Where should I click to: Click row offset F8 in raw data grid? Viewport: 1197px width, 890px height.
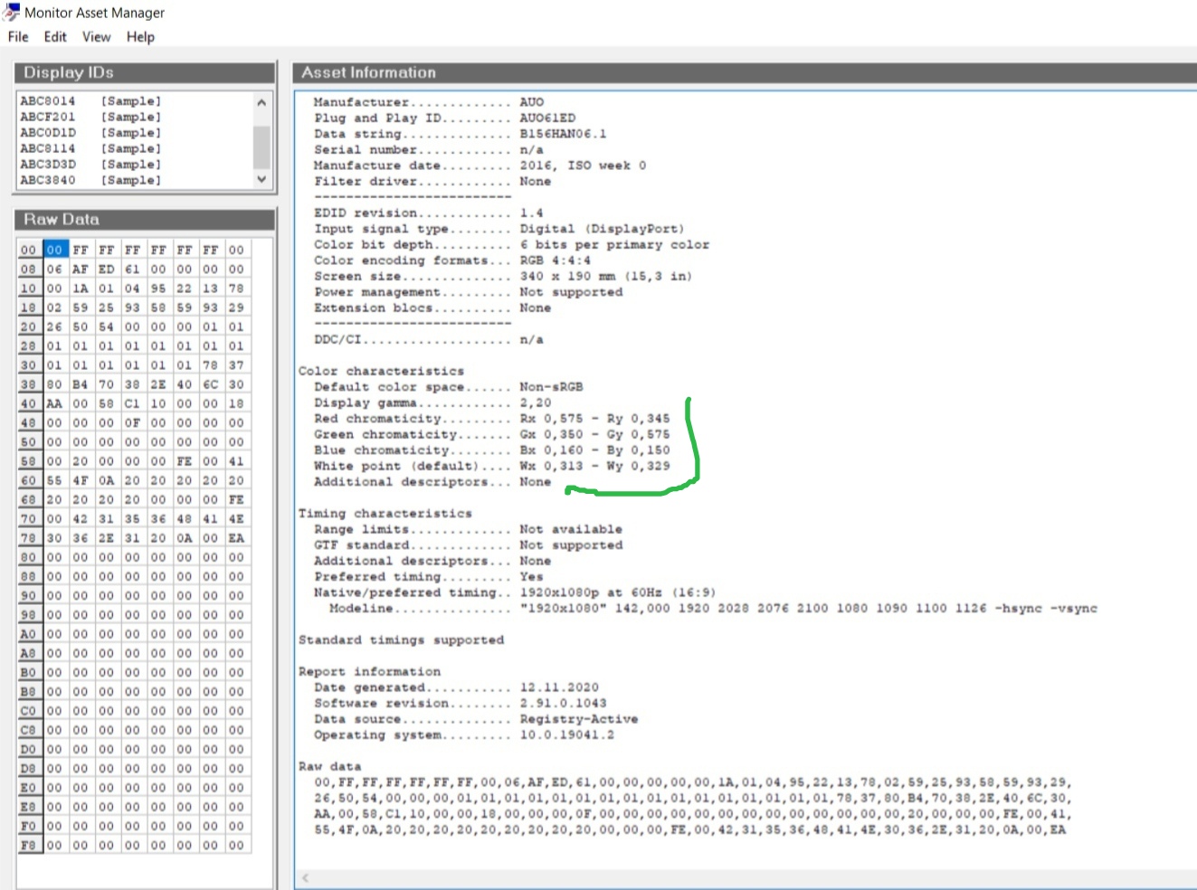[29, 846]
